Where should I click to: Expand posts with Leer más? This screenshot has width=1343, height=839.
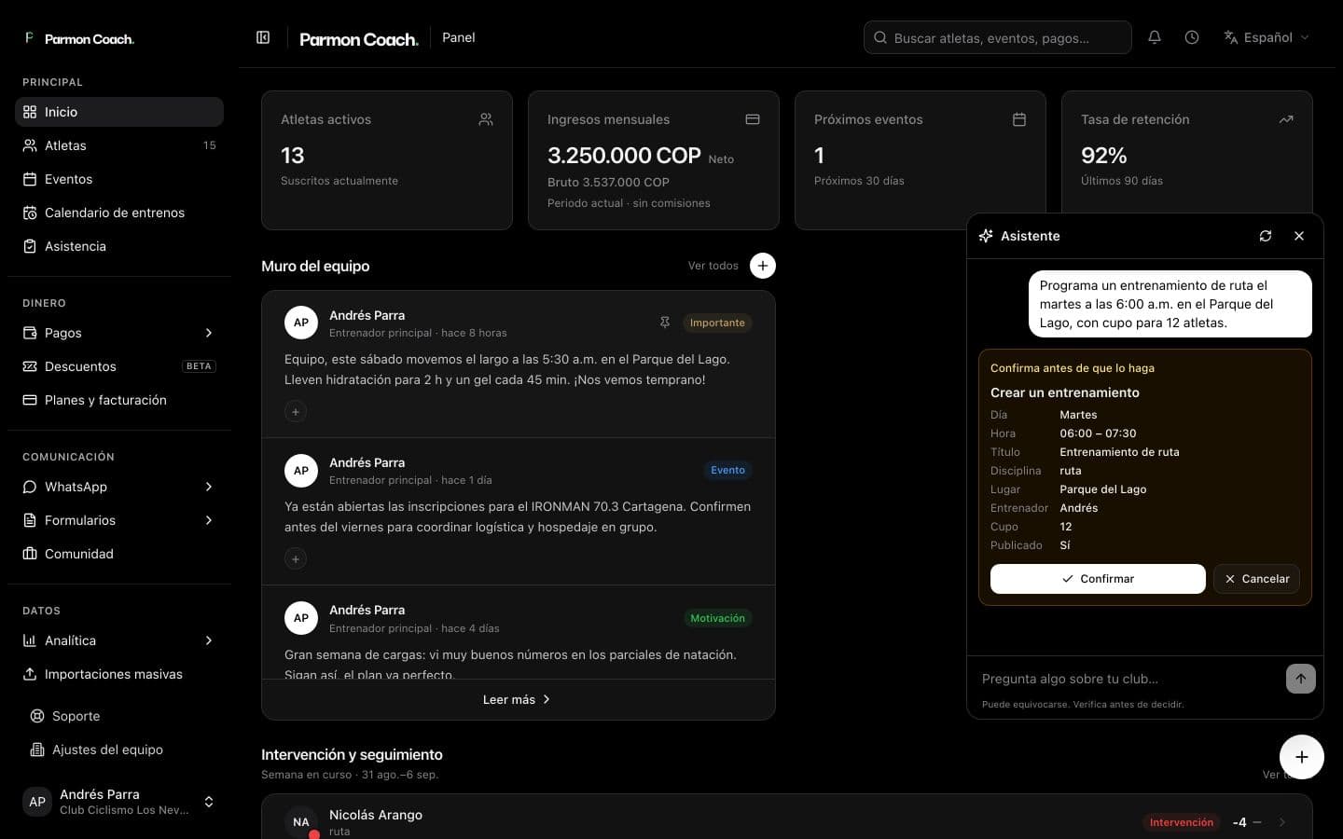tap(518, 699)
